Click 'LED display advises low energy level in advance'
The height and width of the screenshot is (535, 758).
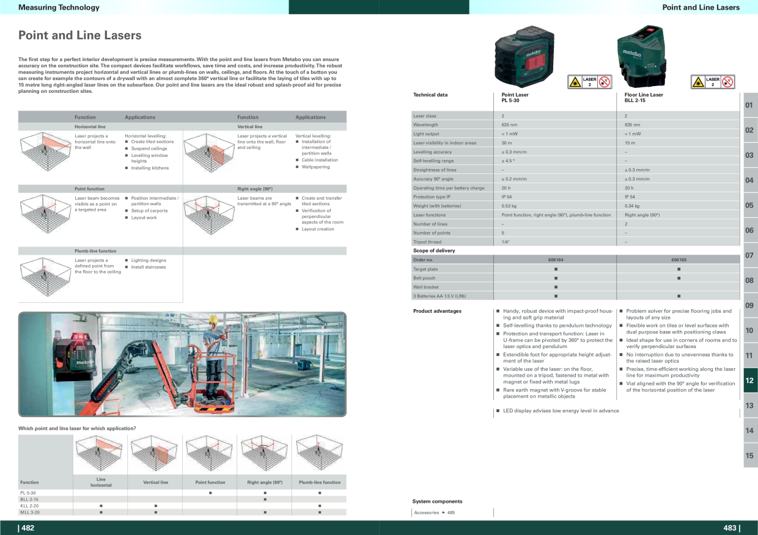561,411
